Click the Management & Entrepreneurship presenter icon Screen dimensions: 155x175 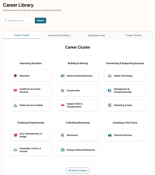pyautogui.click(x=110, y=90)
